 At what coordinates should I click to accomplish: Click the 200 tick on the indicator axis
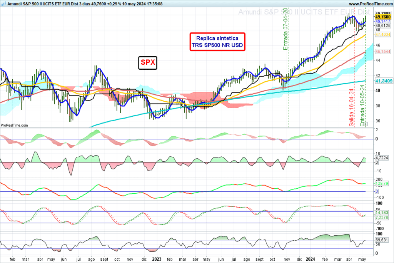tap(379, 179)
